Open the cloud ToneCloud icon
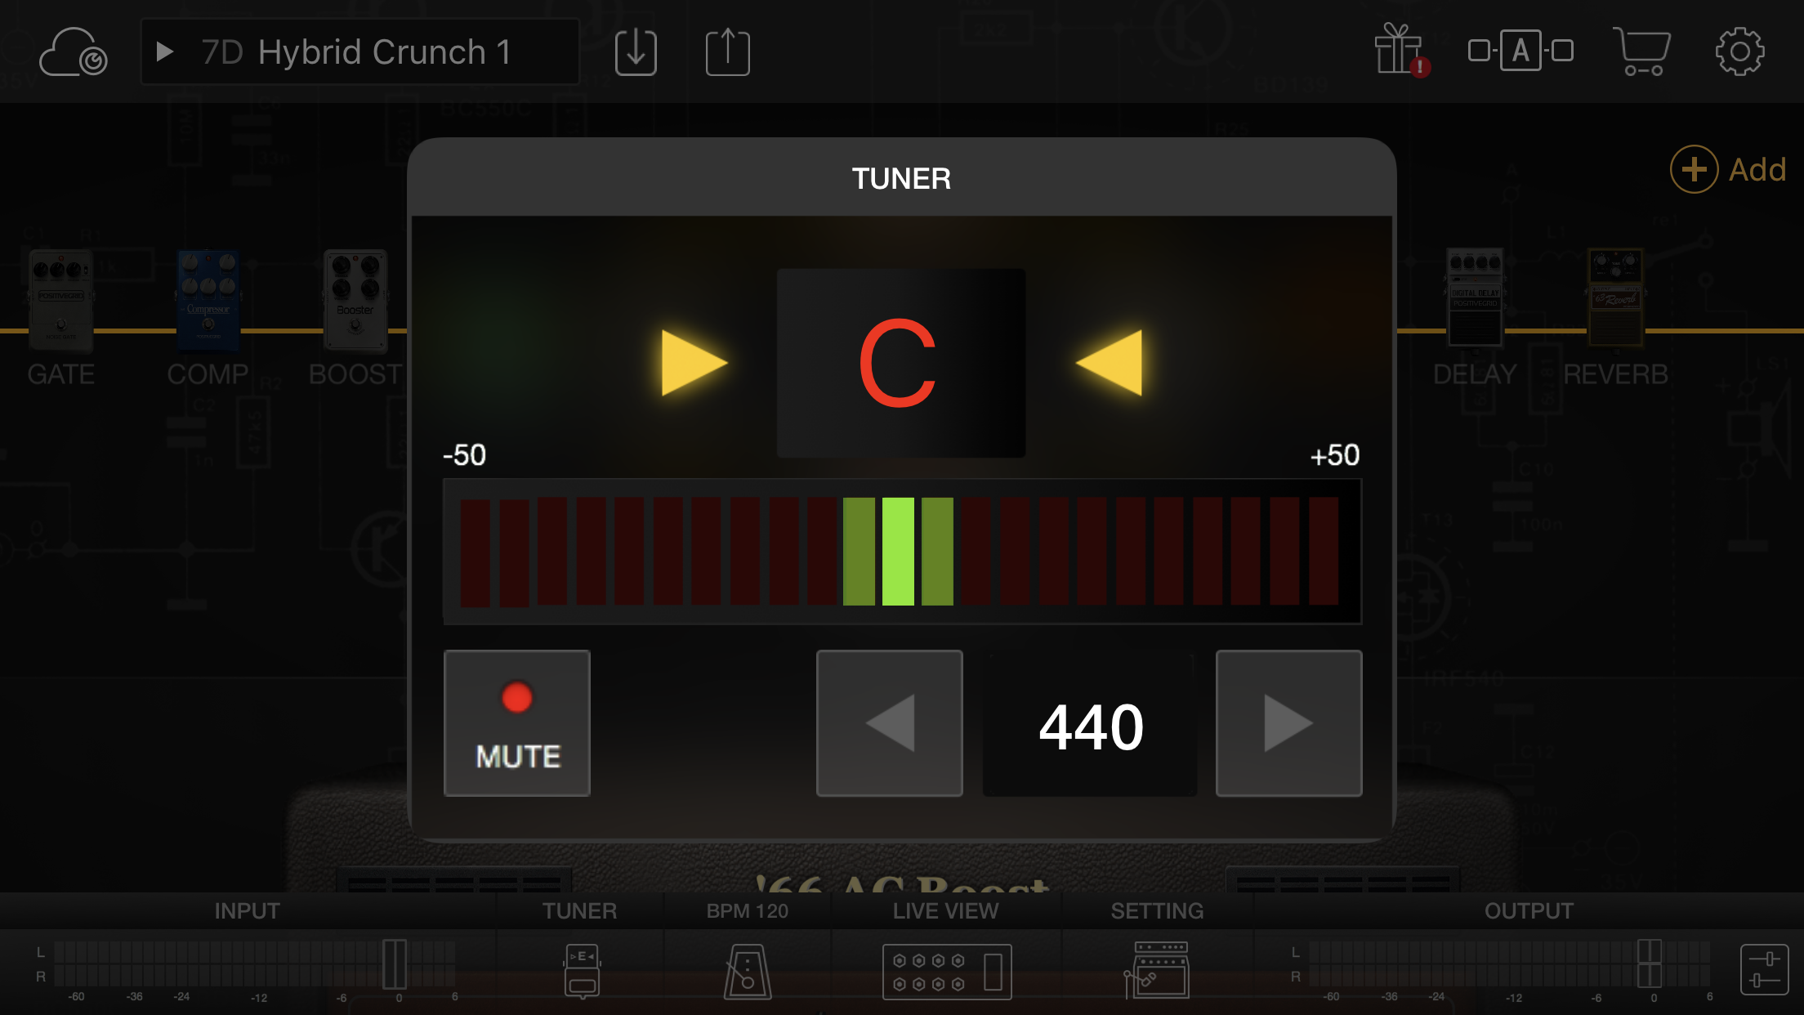The height and width of the screenshot is (1015, 1804). [73, 52]
